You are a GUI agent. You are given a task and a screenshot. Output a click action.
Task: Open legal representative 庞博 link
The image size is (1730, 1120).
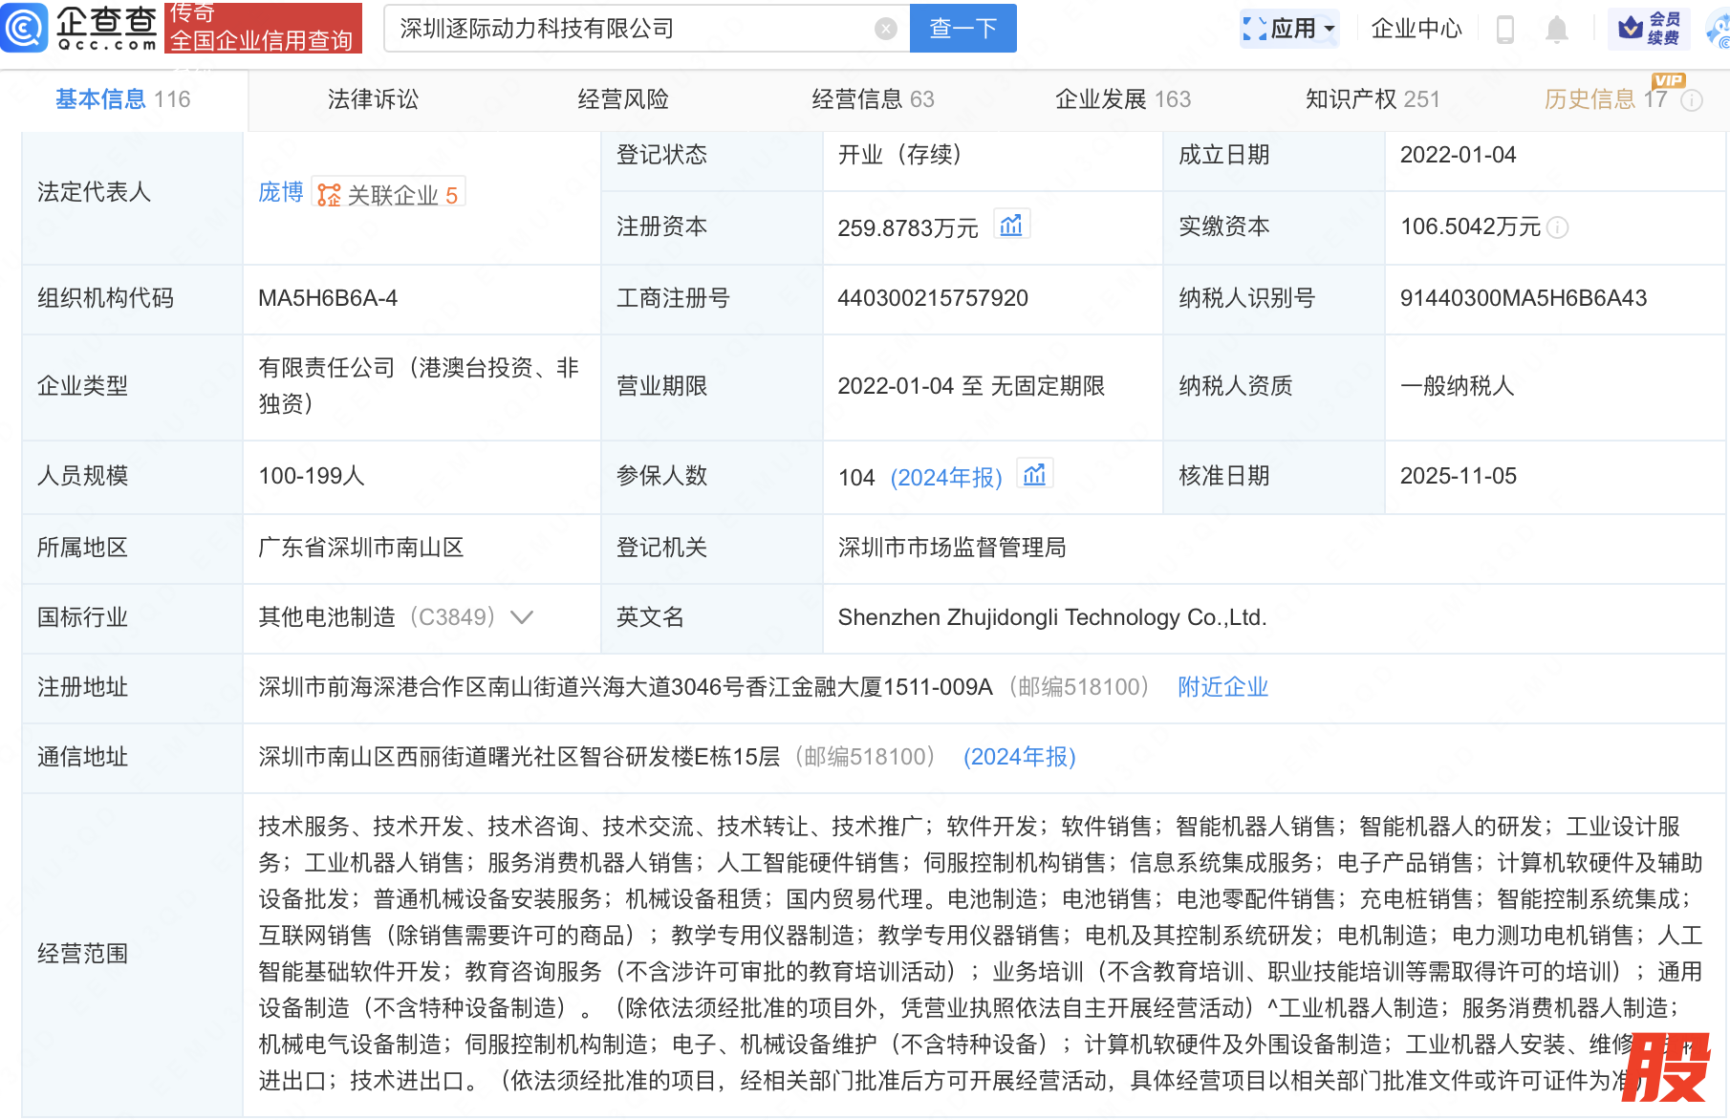coord(280,193)
